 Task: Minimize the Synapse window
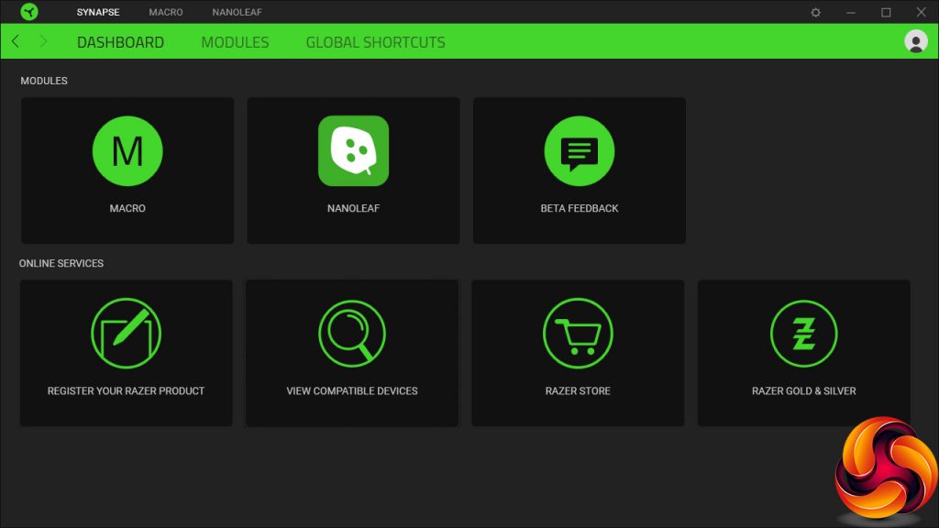pos(850,12)
